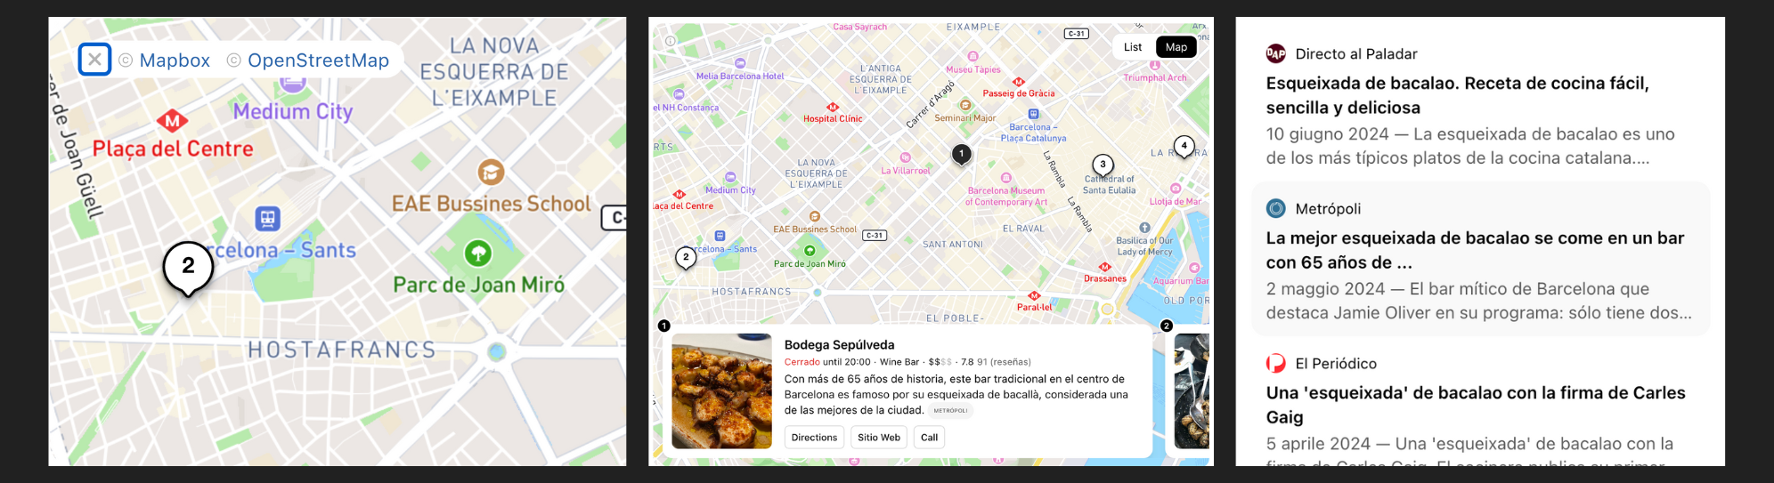Image resolution: width=1774 pixels, height=483 pixels.
Task: Click the EAE Bussines School marker icon
Action: click(491, 172)
